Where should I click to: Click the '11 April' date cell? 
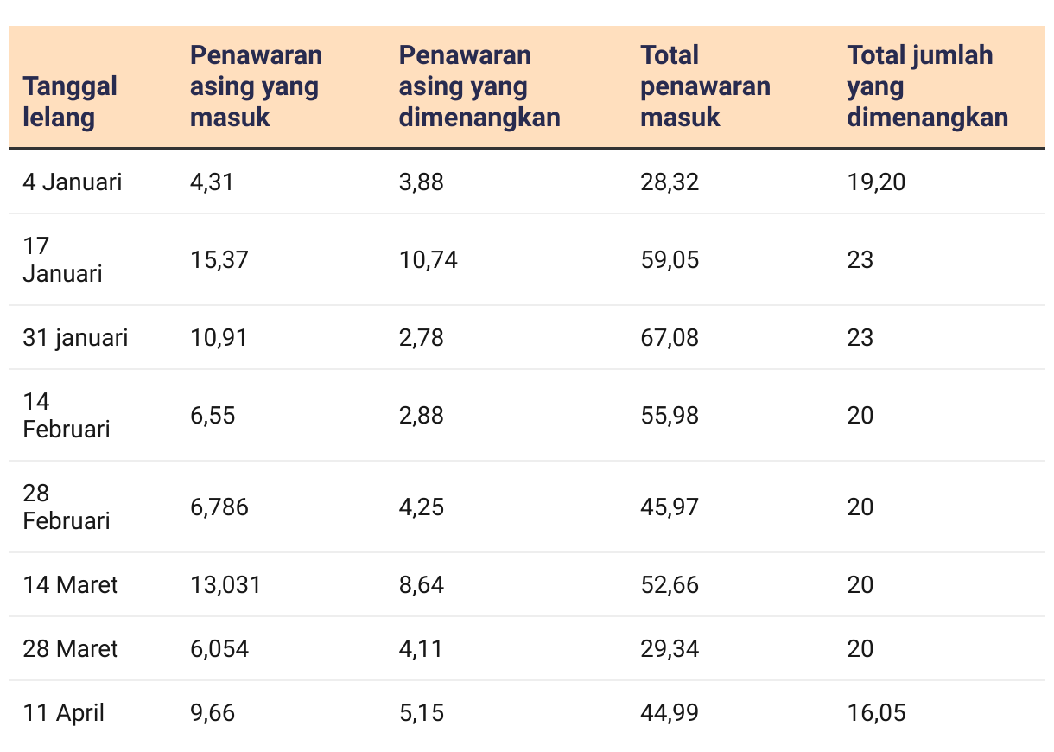click(x=64, y=713)
